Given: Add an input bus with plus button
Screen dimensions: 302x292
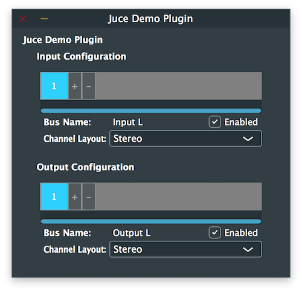Looking at the screenshot, I should pos(75,86).
